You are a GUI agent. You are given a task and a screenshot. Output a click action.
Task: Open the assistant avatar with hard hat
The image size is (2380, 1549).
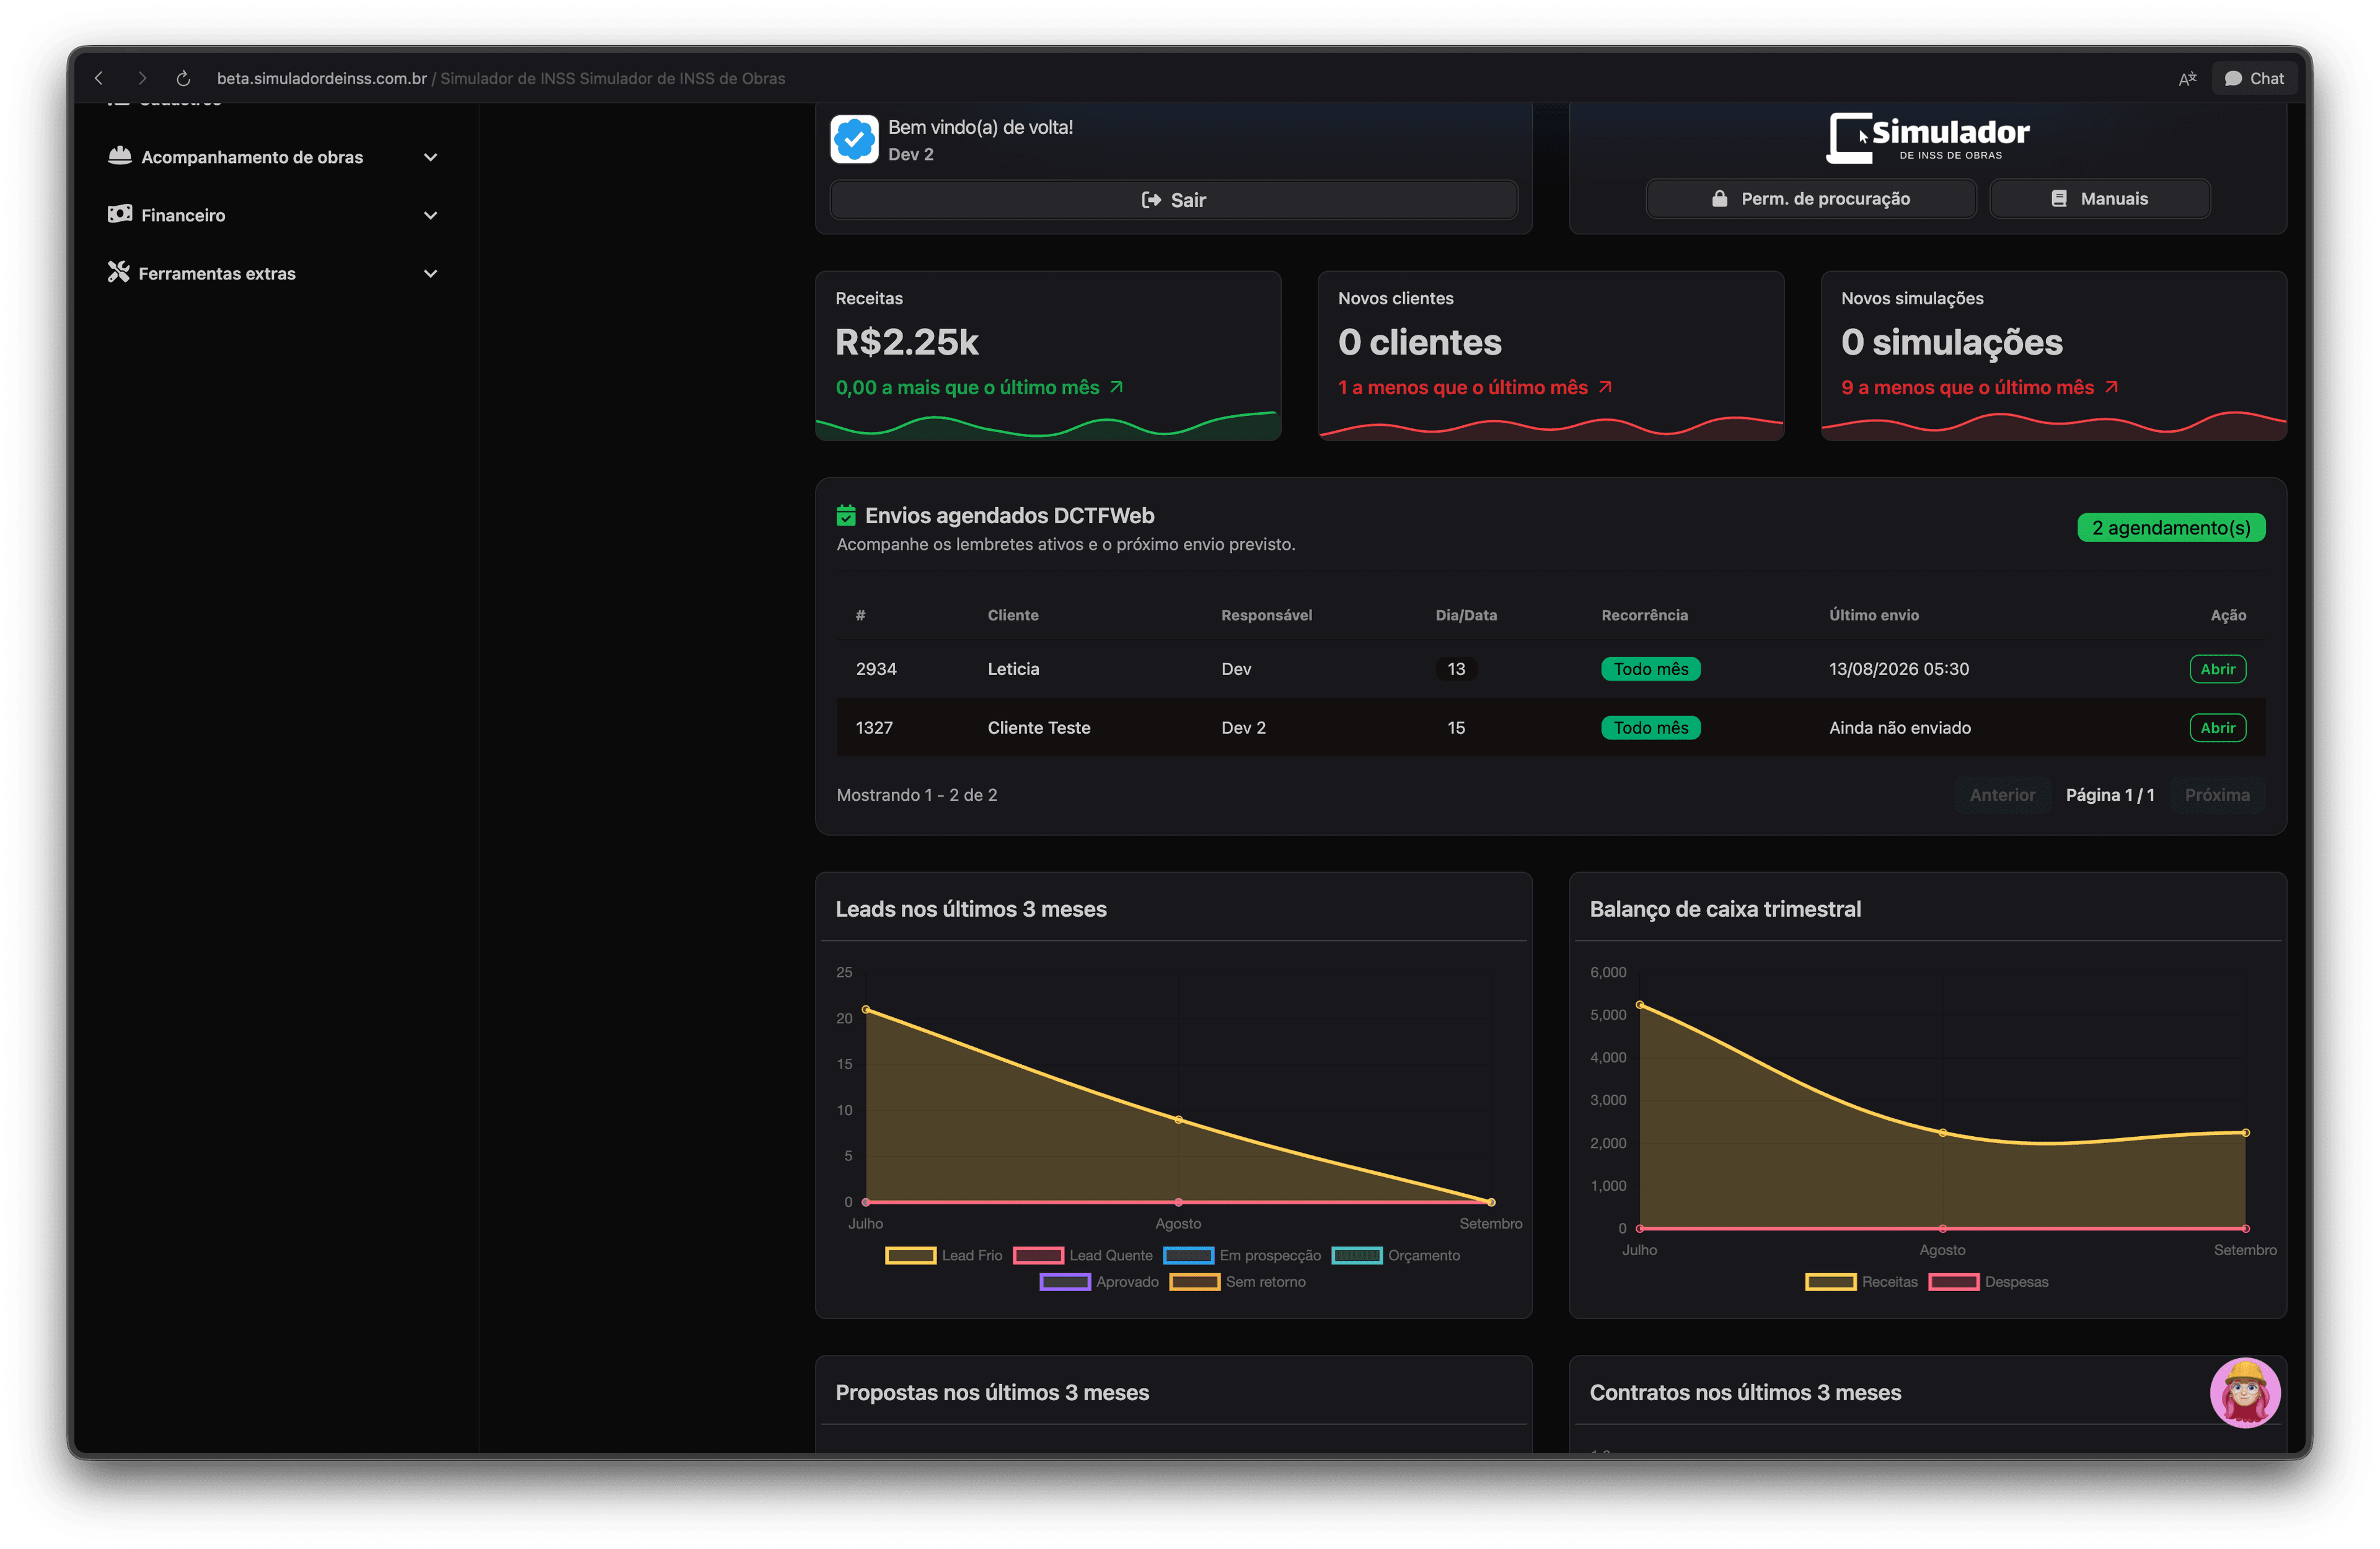[2245, 1392]
